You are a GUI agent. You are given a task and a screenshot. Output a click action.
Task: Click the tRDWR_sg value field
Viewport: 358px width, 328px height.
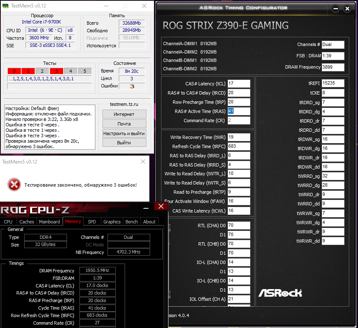click(333, 139)
